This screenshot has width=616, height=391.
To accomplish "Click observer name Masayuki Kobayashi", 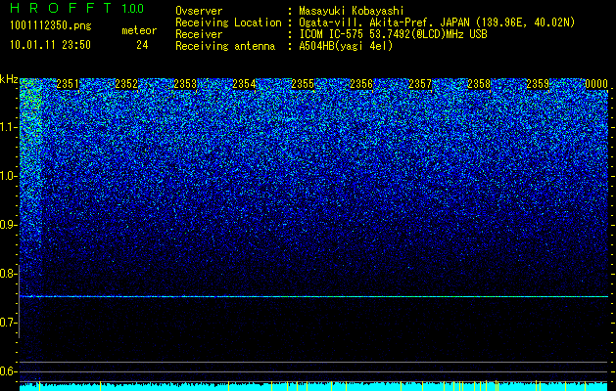I will 352,11.
